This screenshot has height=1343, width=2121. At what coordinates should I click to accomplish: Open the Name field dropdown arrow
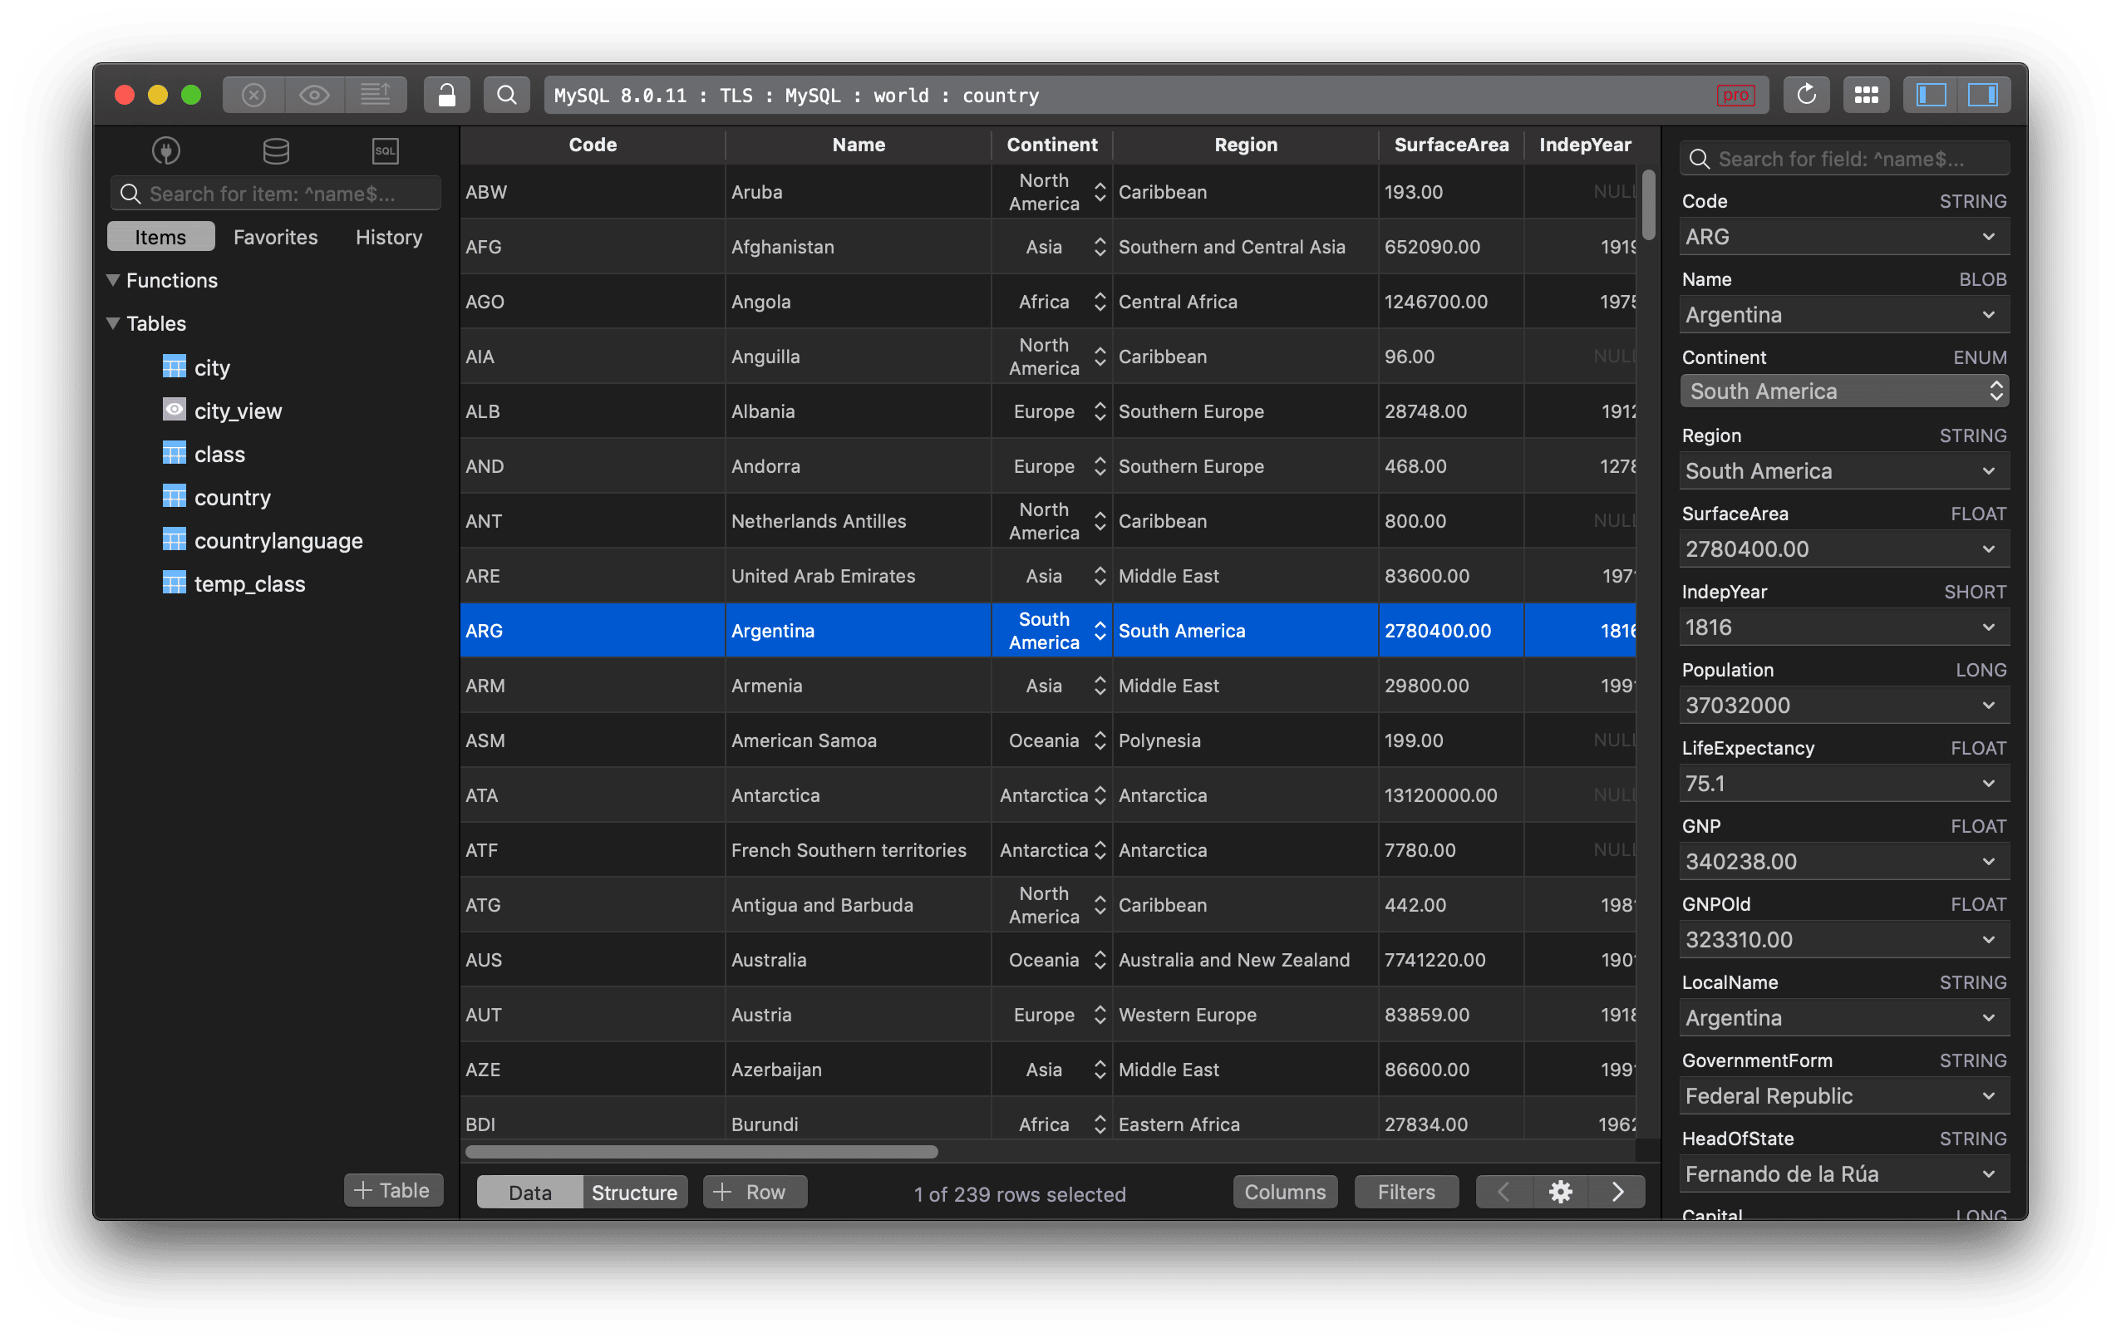(x=1989, y=314)
